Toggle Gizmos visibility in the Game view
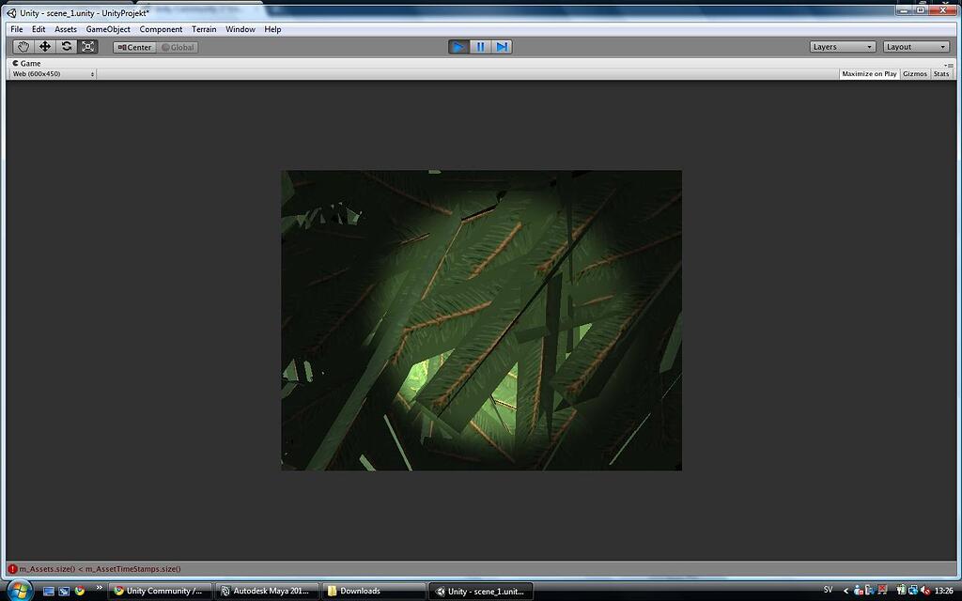Image resolution: width=962 pixels, height=601 pixels. [913, 73]
